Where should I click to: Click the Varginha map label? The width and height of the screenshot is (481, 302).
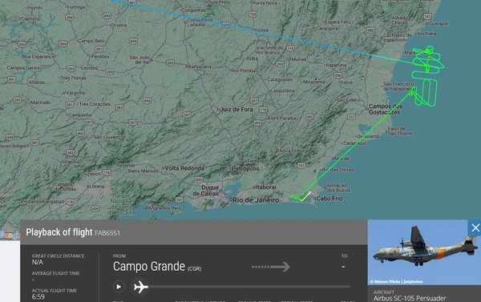(75, 93)
